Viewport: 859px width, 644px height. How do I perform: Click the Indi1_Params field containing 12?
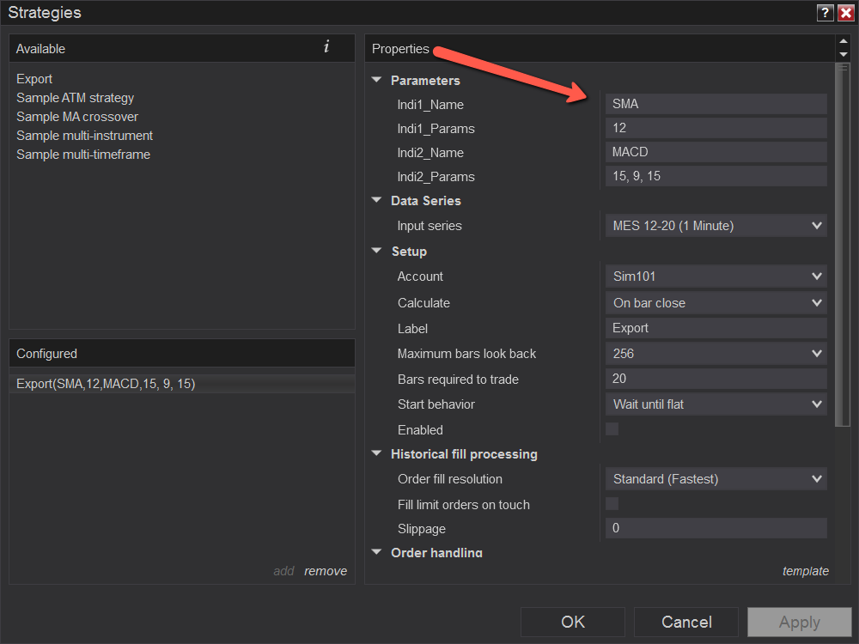coord(716,128)
